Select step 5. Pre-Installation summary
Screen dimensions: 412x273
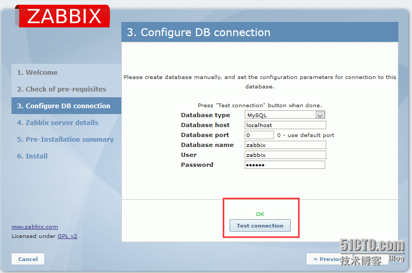point(65,140)
